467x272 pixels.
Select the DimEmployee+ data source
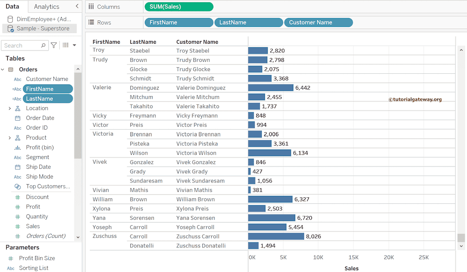pos(42,18)
